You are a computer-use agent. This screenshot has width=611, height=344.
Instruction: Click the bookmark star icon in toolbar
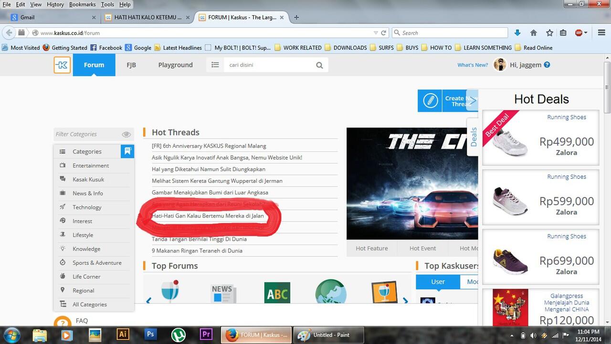pos(549,32)
